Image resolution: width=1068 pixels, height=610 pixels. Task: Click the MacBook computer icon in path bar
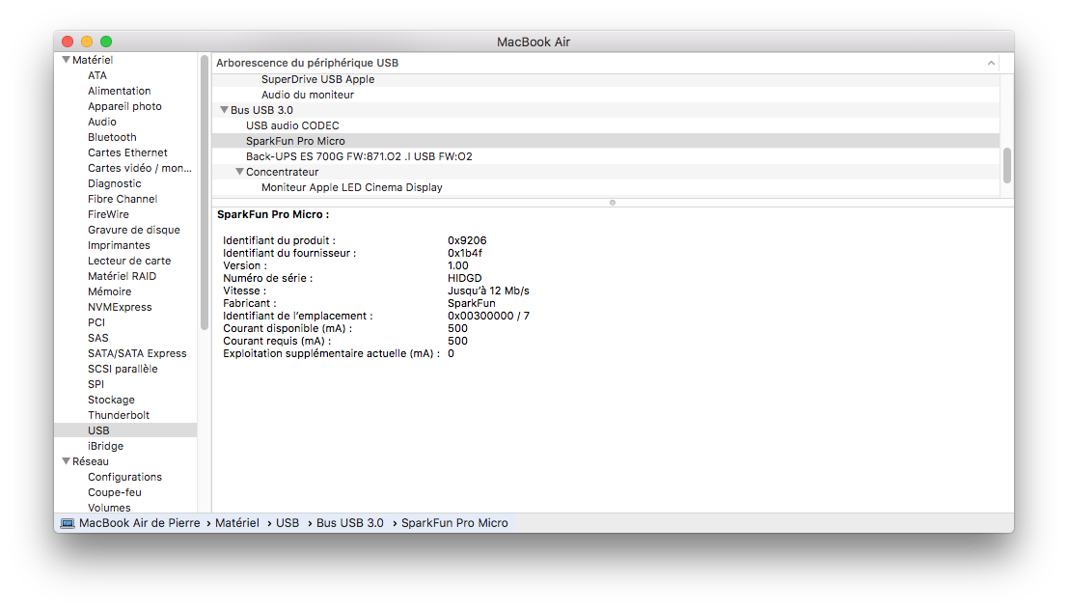pos(68,523)
